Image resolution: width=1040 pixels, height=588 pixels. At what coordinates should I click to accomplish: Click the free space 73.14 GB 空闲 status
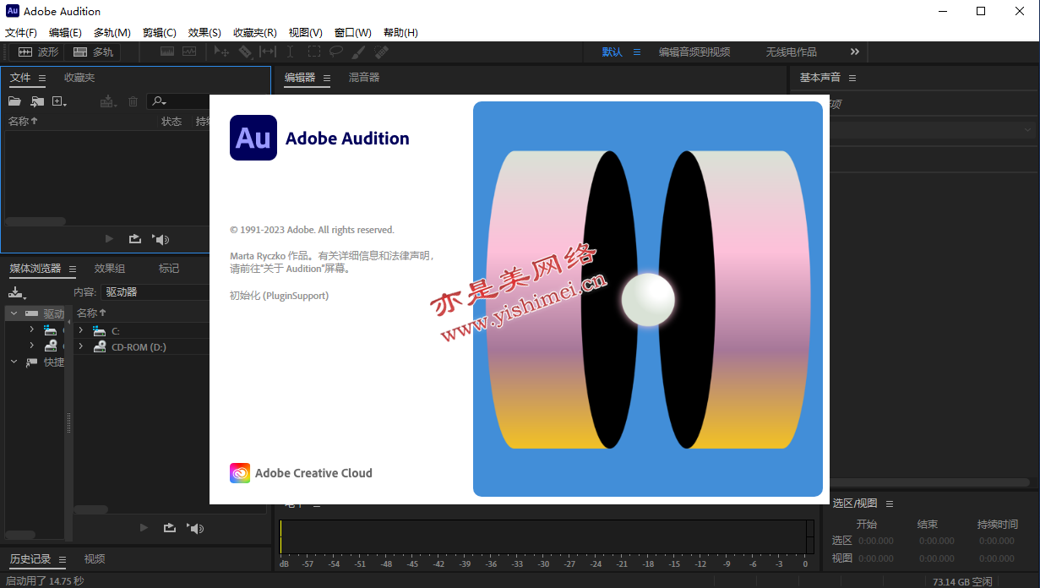(x=963, y=581)
